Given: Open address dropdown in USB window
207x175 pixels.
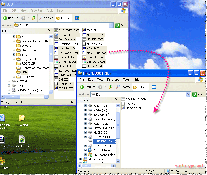Looking at the screenshot, I should 111,25.
